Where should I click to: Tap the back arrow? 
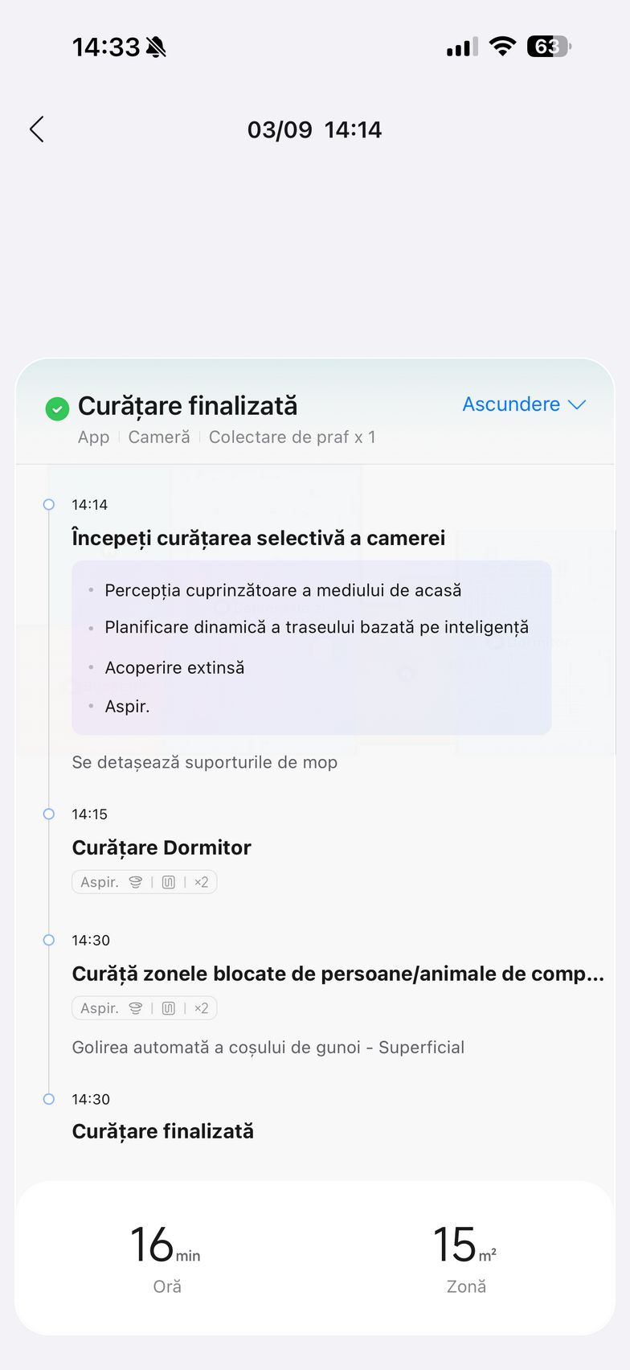point(37,129)
